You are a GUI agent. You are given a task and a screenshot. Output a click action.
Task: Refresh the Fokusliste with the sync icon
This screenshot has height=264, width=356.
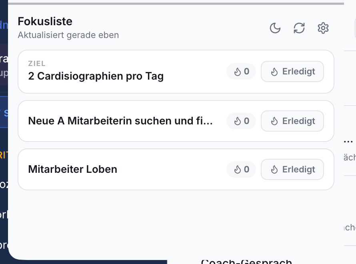[299, 28]
